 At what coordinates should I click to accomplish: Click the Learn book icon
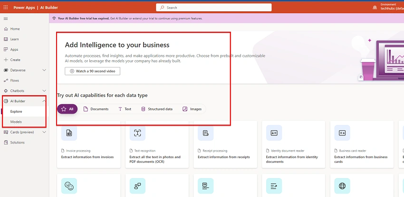(x=6, y=39)
